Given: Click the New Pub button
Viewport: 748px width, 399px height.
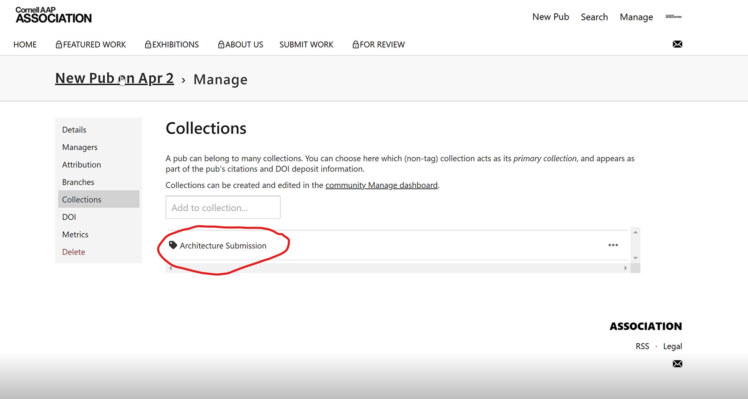Looking at the screenshot, I should (x=550, y=17).
